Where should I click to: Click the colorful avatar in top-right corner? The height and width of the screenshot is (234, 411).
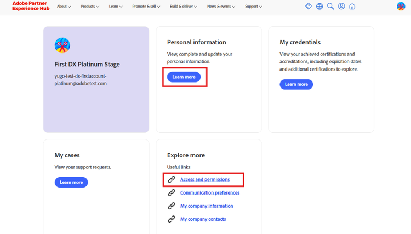(401, 7)
